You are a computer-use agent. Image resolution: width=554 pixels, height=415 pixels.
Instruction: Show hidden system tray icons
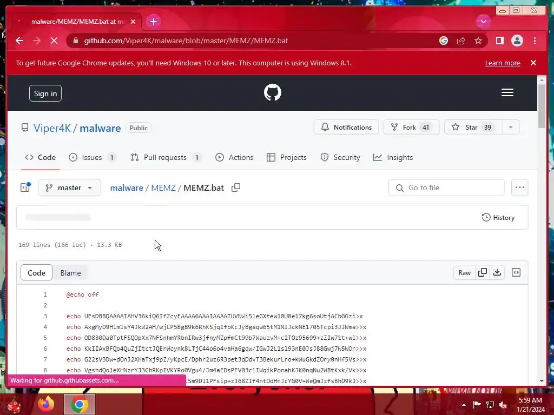point(464,405)
